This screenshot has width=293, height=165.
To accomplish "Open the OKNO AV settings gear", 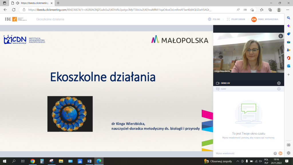I will 279,83.
